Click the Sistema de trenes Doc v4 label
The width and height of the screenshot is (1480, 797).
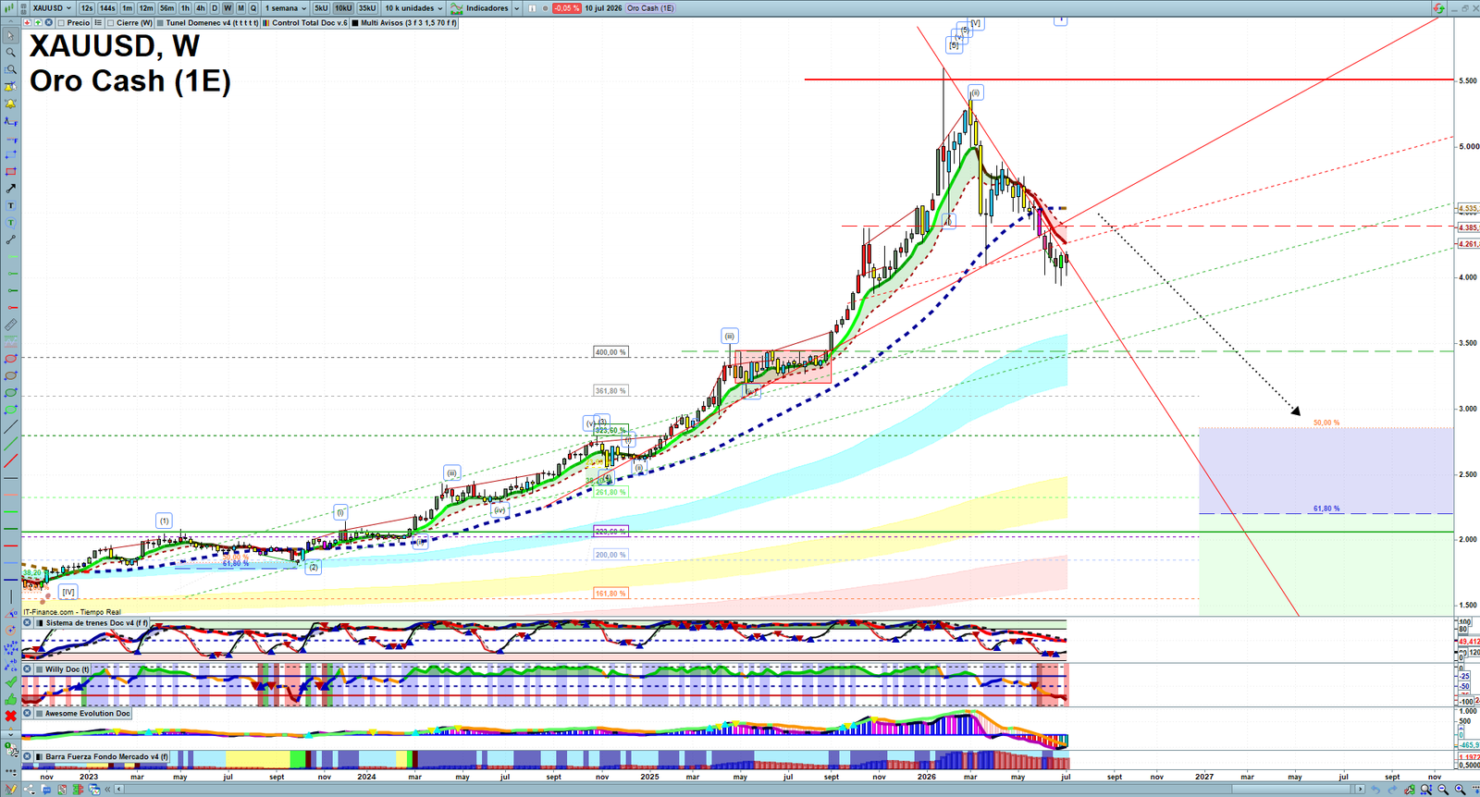[x=97, y=623]
